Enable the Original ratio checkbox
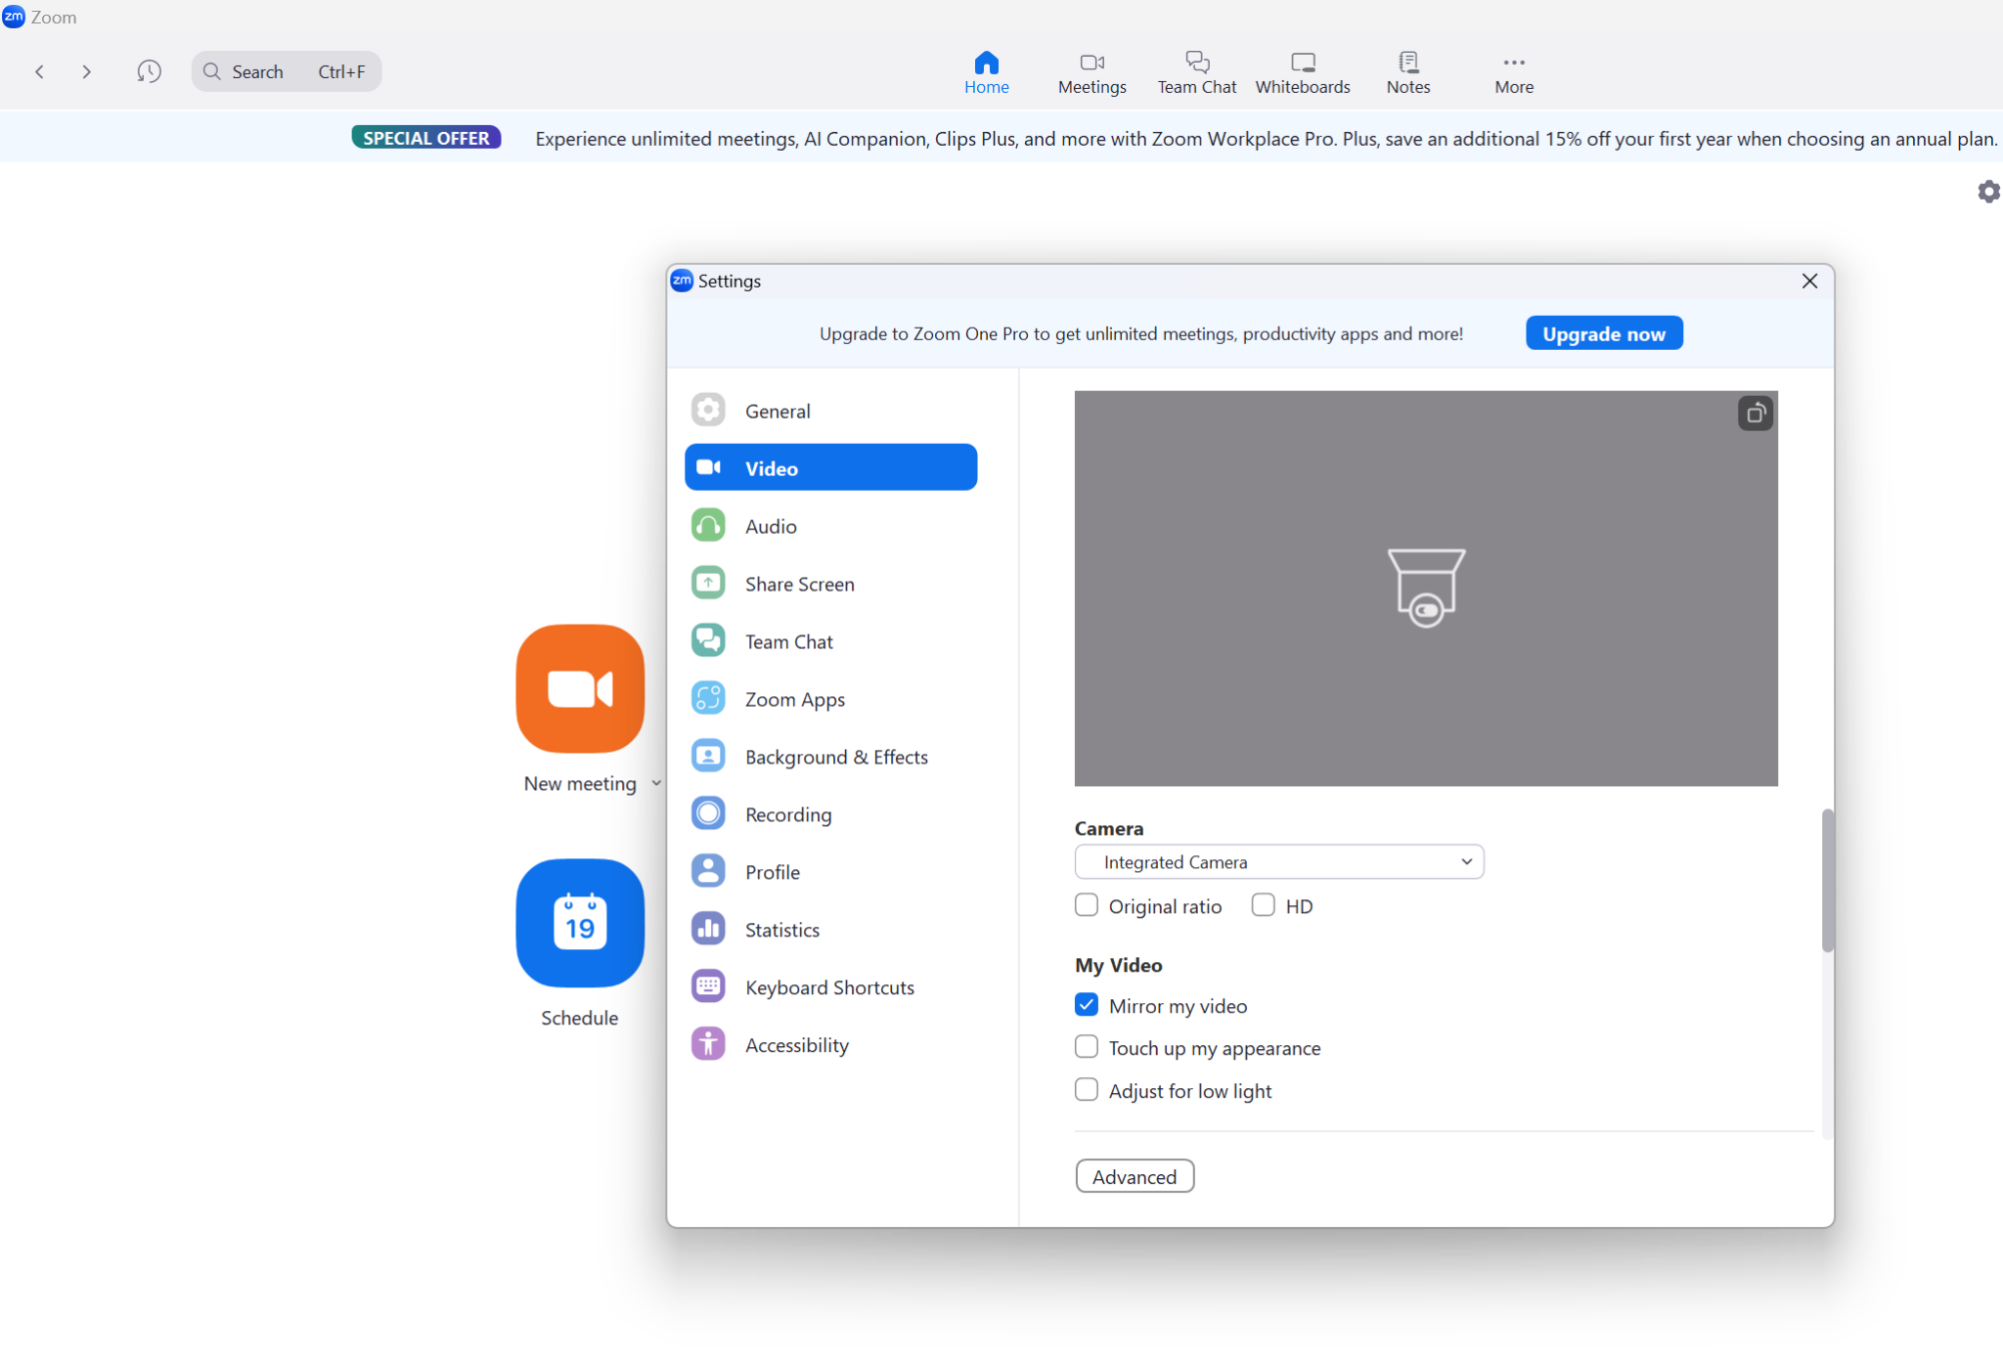 tap(1087, 905)
